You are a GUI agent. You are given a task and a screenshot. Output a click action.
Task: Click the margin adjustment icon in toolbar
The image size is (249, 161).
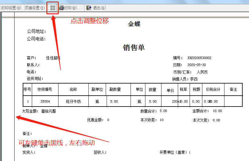point(53,8)
